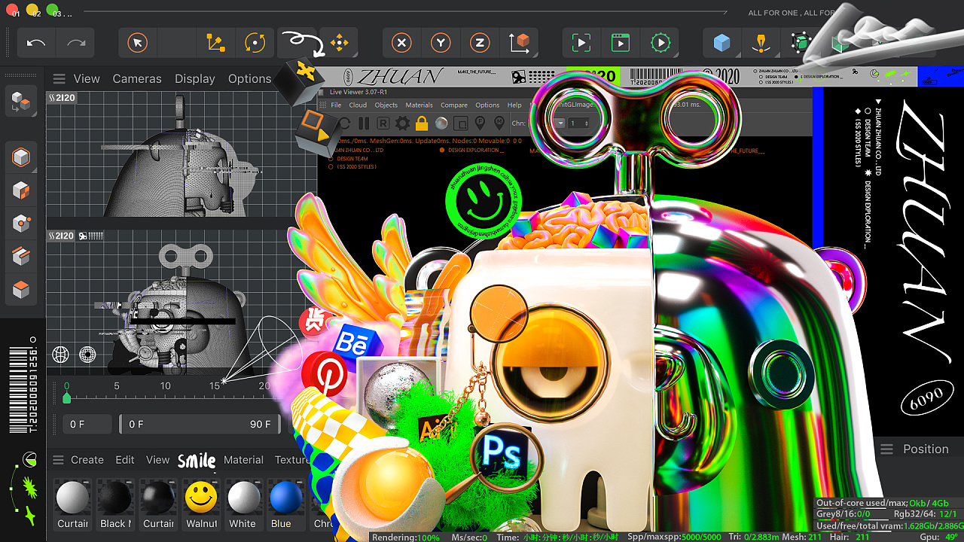Click the coordinate system cube icon
Viewport: 964px width, 542px height.
click(520, 43)
